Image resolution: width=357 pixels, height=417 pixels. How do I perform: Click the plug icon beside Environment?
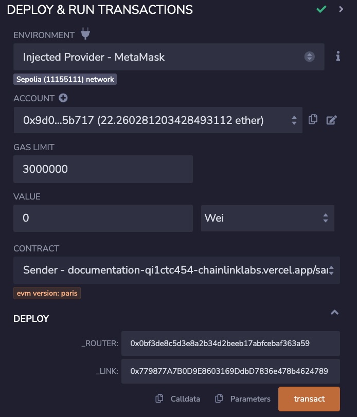(85, 33)
